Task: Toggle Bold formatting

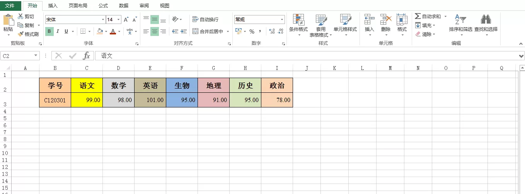Action: tap(49, 31)
